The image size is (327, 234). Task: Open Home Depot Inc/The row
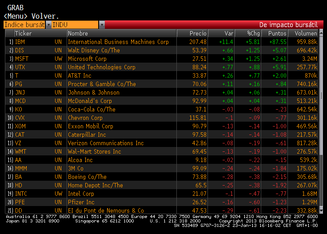(x=162, y=185)
